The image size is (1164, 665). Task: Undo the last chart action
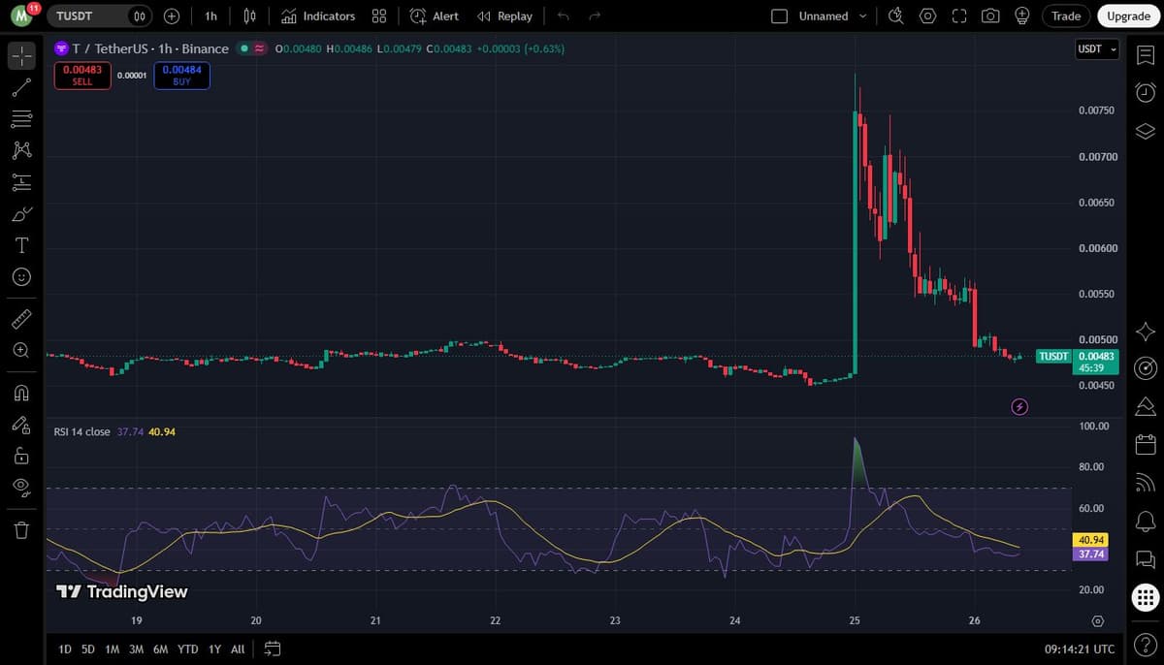pos(563,16)
